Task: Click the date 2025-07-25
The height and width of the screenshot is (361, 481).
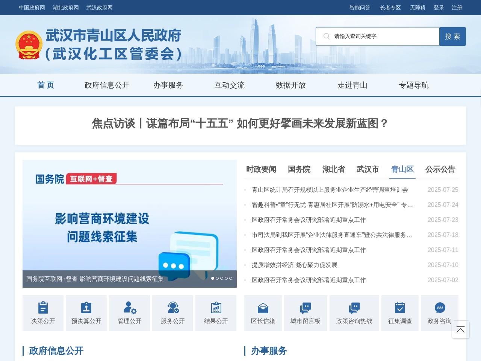Action: coord(443,190)
